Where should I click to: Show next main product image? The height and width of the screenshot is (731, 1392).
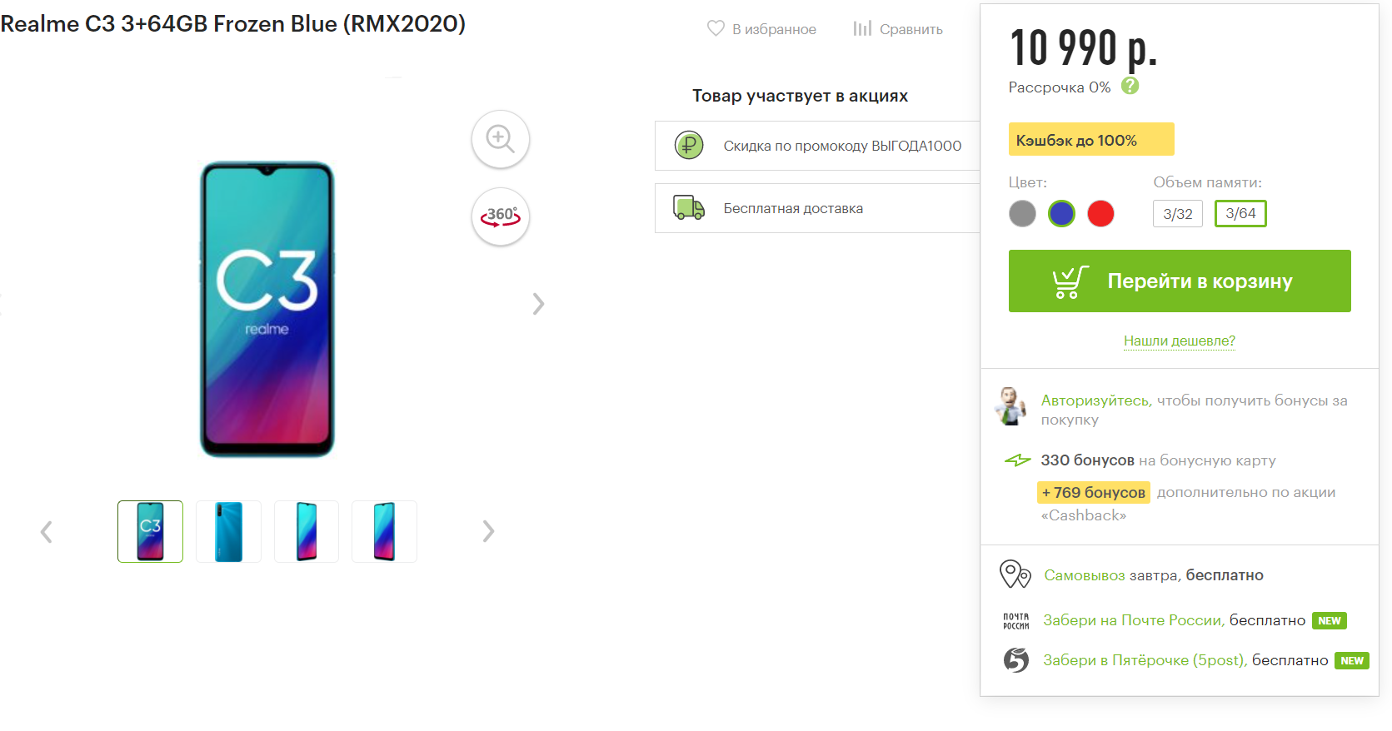538,304
